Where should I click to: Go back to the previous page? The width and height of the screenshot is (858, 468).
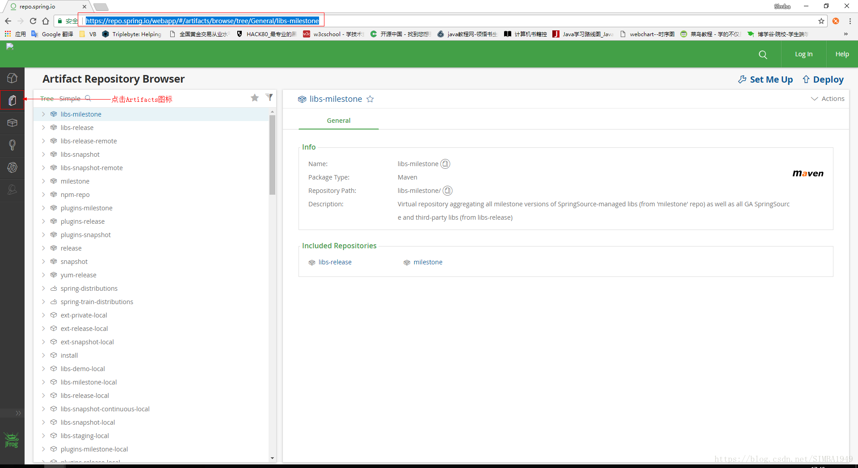pyautogui.click(x=8, y=21)
